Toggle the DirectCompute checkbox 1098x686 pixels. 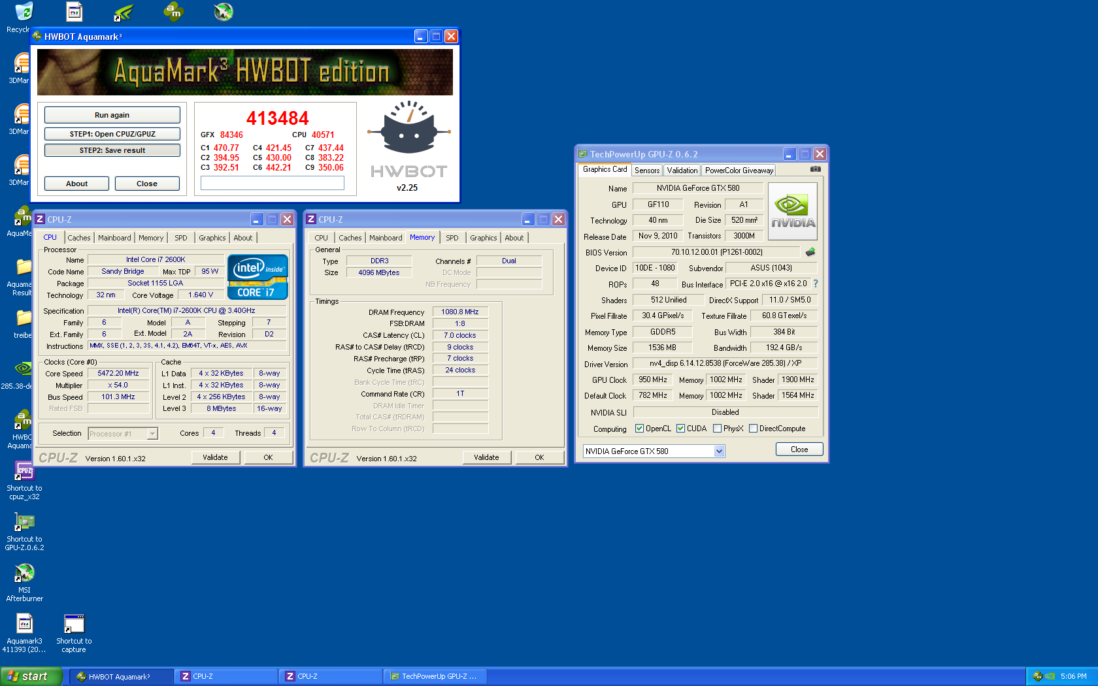point(753,429)
